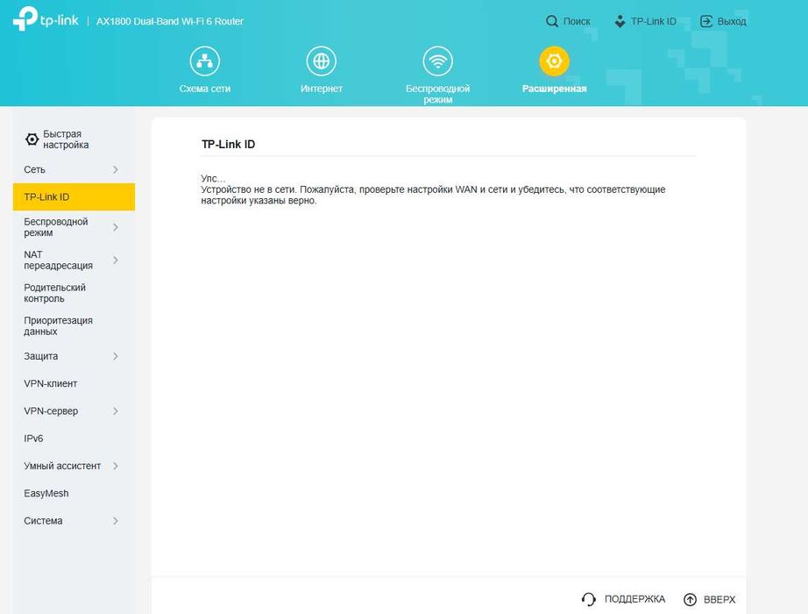Open Быстрая настройка in sidebar
808x614 pixels.
[66, 139]
